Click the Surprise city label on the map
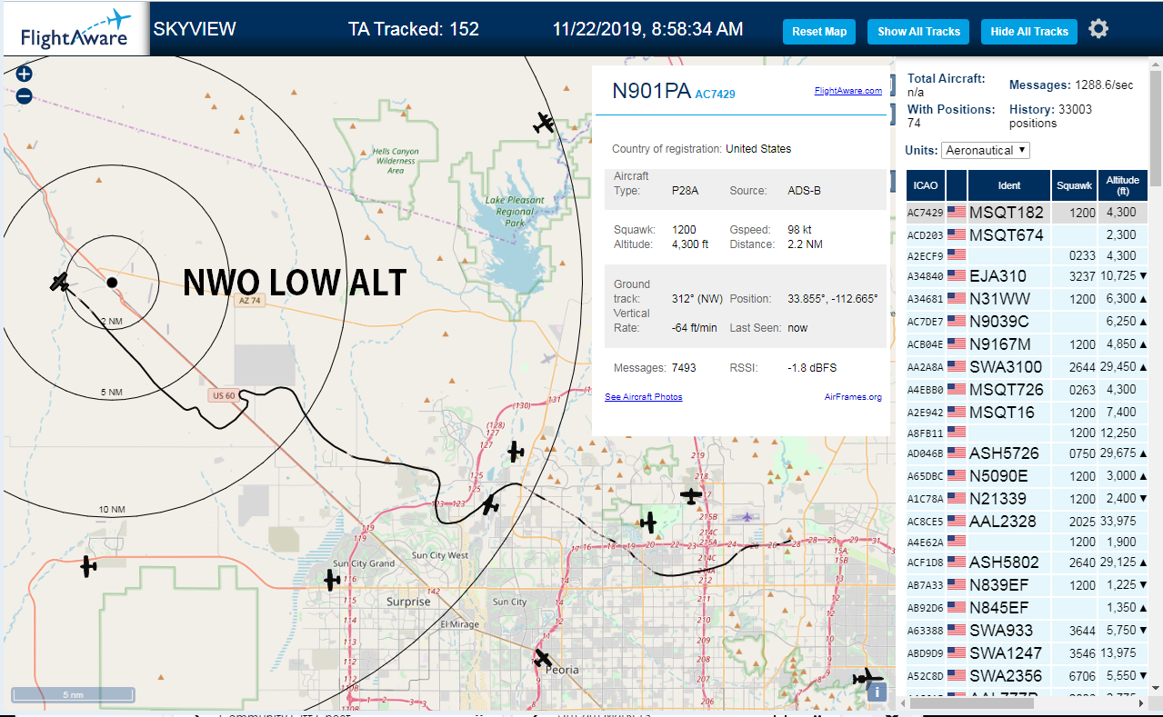1163x717 pixels. [408, 602]
